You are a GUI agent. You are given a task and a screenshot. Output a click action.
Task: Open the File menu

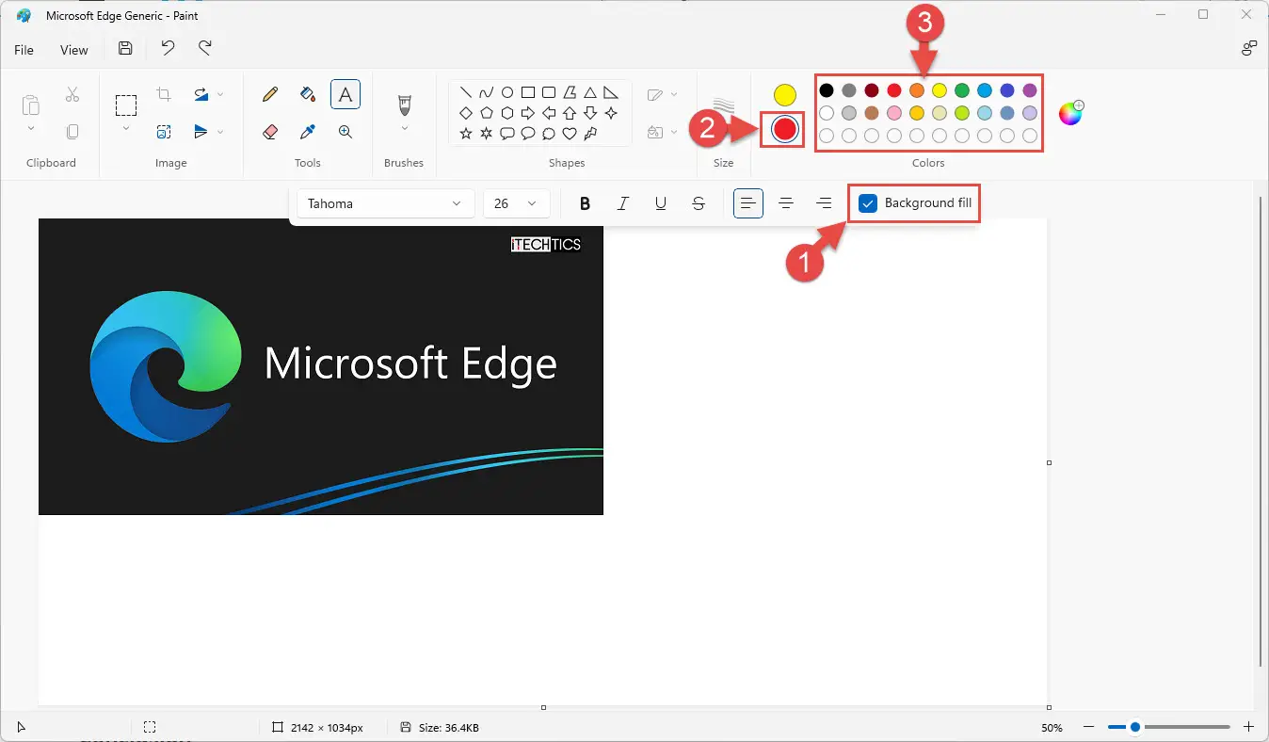[x=24, y=50]
